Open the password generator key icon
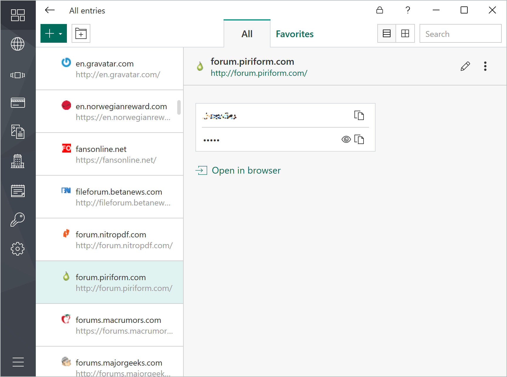This screenshot has width=507, height=377. 18,220
